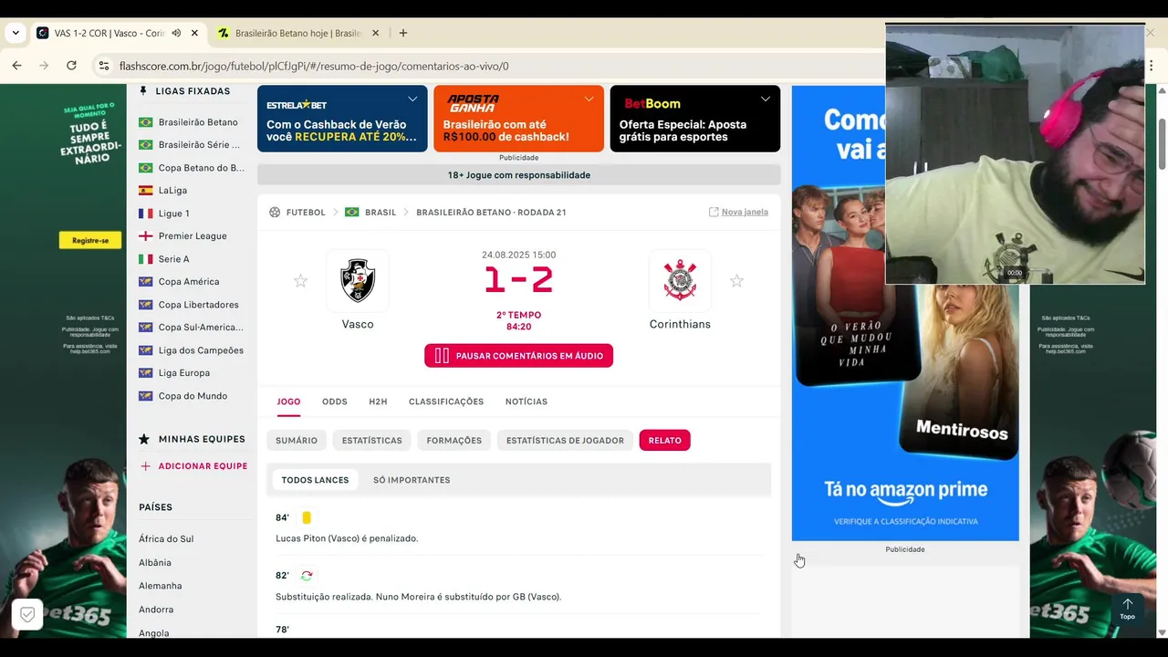Open Brasileirão Betano in pinned leagues

(198, 122)
